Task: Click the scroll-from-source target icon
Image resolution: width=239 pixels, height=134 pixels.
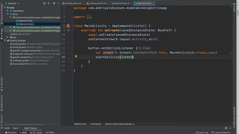Action: (x=44, y=3)
